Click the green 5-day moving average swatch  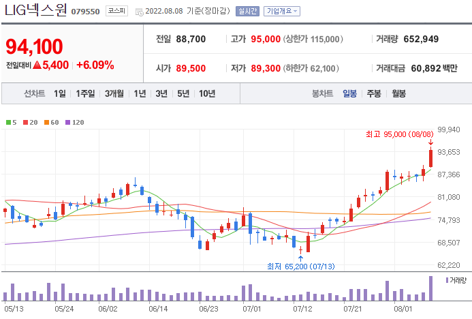pyautogui.click(x=8, y=122)
